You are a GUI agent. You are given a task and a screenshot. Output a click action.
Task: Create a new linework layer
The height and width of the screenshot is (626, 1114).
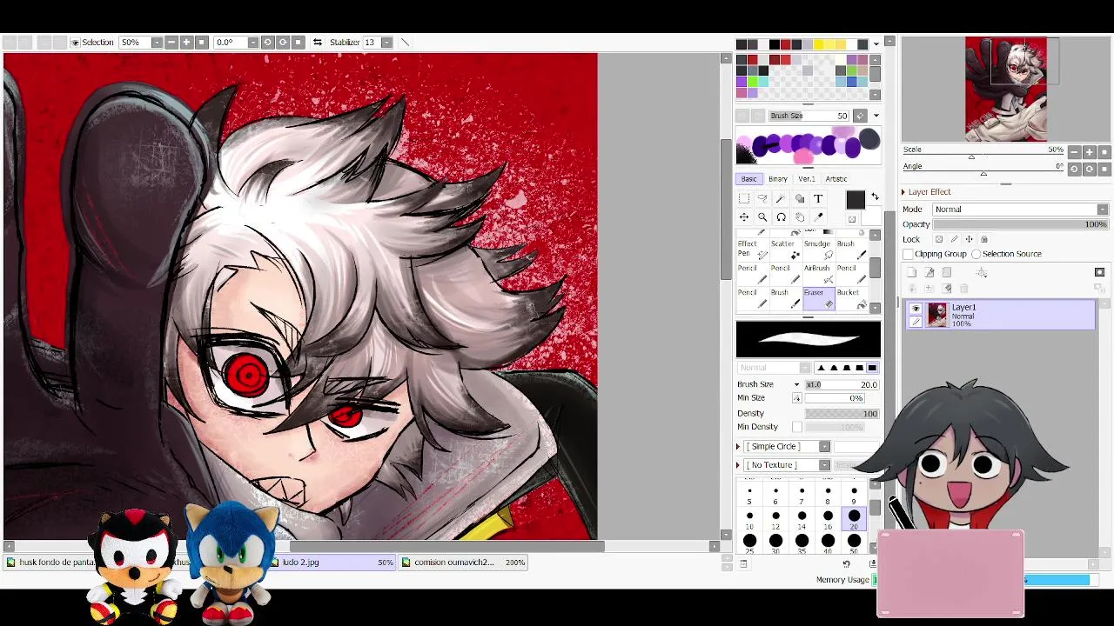click(x=929, y=272)
